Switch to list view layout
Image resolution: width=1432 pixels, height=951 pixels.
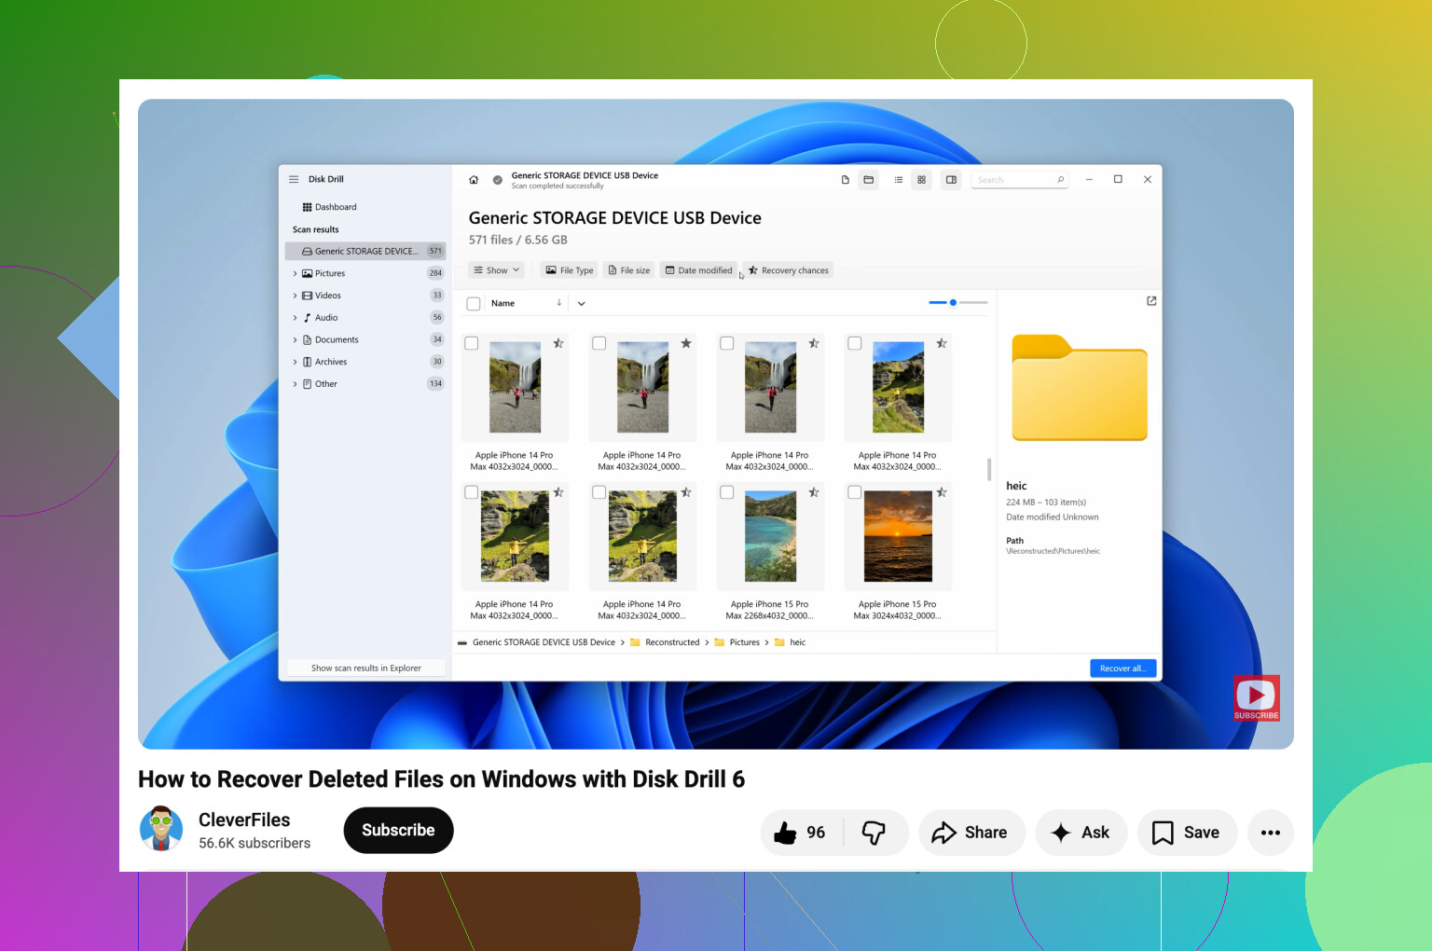pos(899,180)
